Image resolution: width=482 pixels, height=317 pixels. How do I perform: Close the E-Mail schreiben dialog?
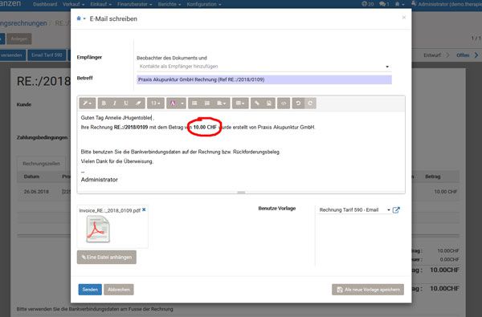click(x=404, y=18)
